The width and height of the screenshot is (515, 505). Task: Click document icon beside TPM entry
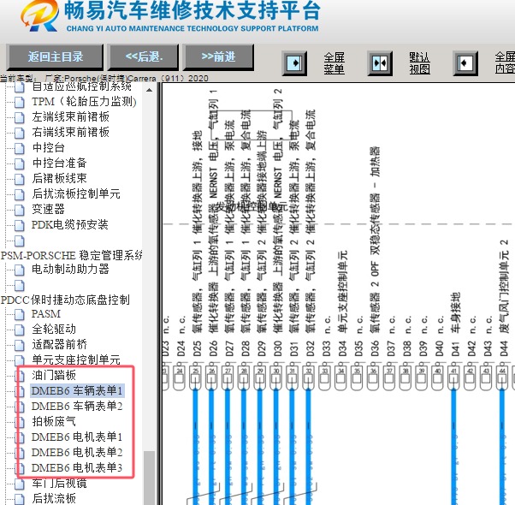point(20,102)
